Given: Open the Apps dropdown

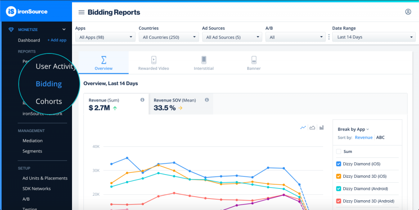Looking at the screenshot, I should click(x=105, y=37).
